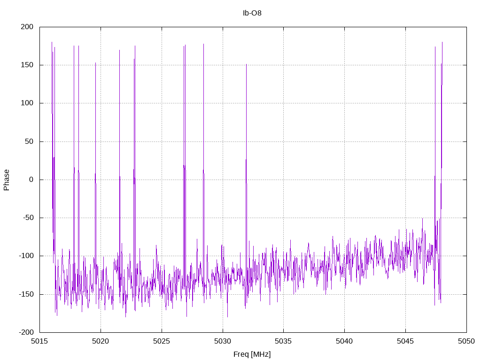Click y-axis tick label -150
The image size is (481, 361).
(x=26, y=294)
